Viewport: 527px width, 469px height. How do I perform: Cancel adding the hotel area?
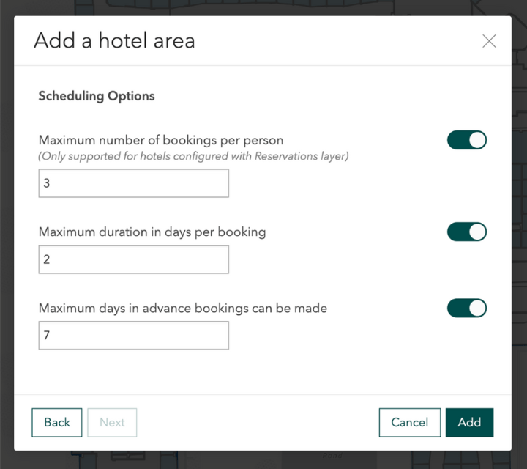(409, 422)
